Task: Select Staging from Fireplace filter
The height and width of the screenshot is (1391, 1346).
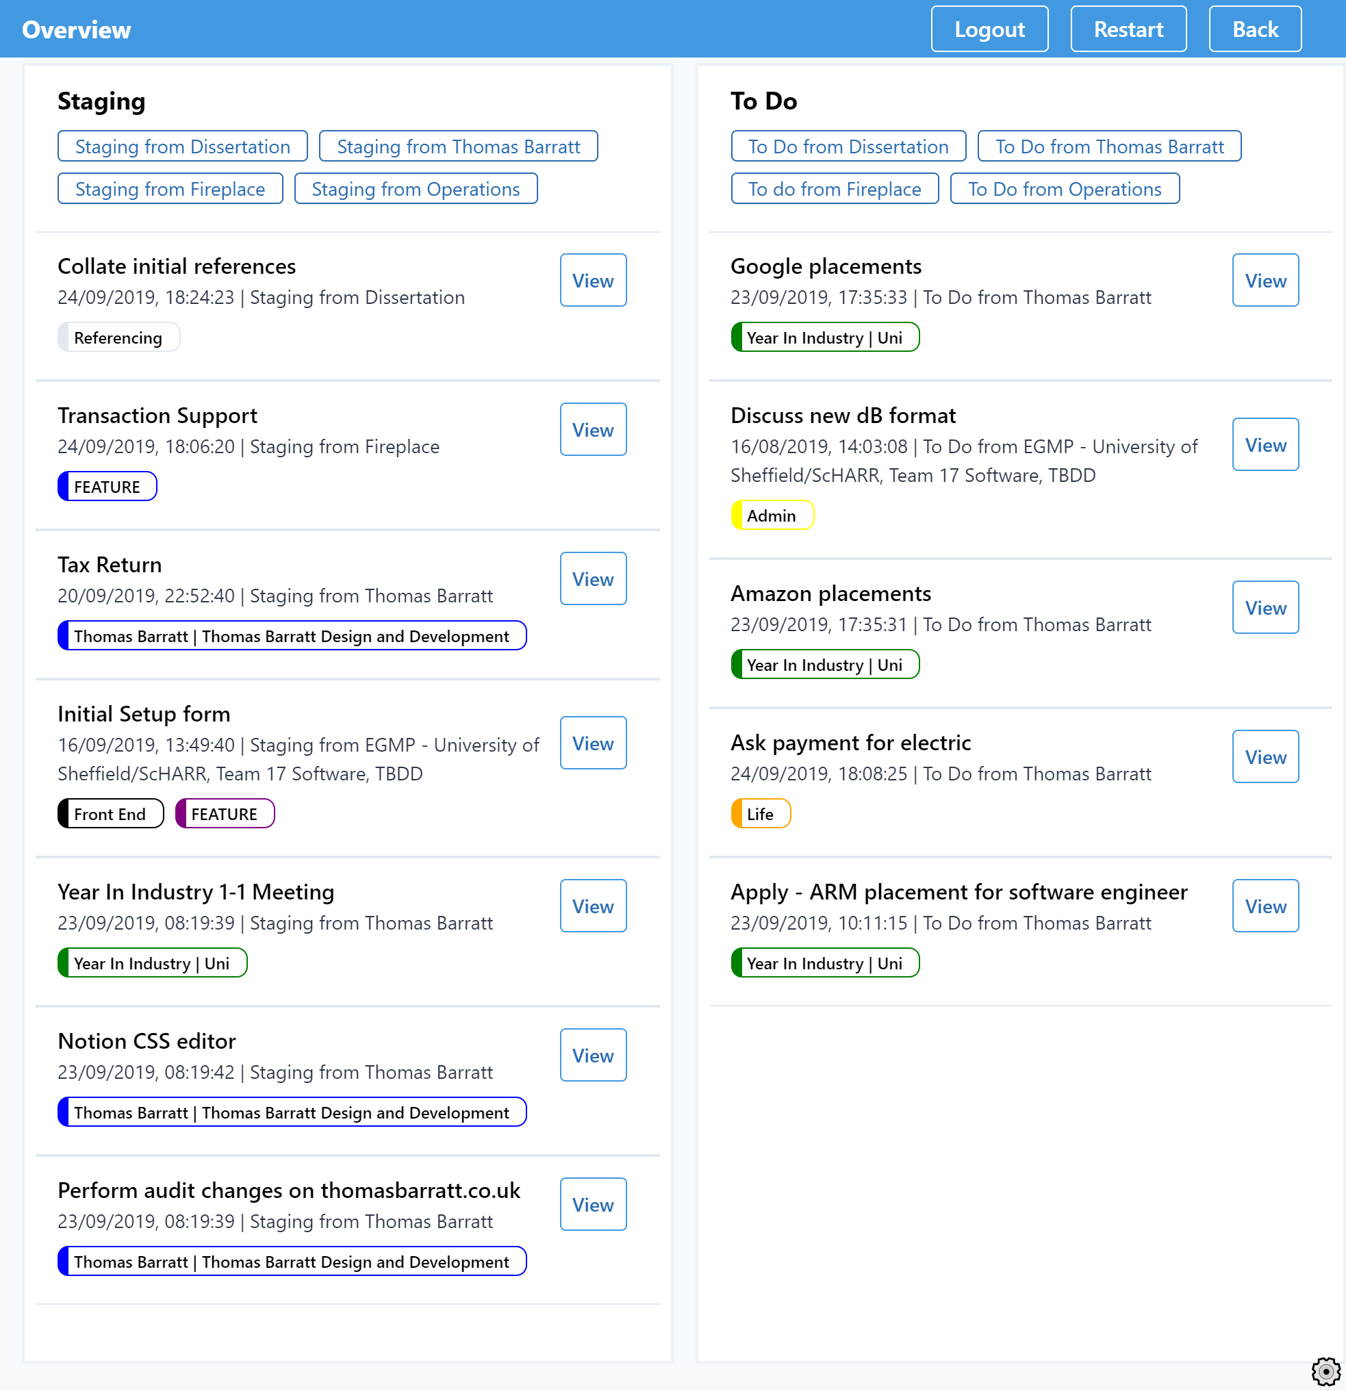Action: tap(170, 189)
